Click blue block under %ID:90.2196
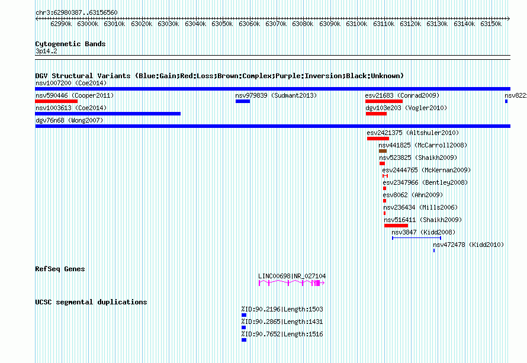 tap(244, 315)
